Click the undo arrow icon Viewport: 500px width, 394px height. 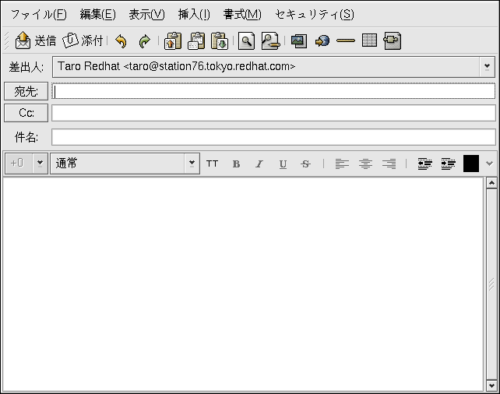point(121,41)
